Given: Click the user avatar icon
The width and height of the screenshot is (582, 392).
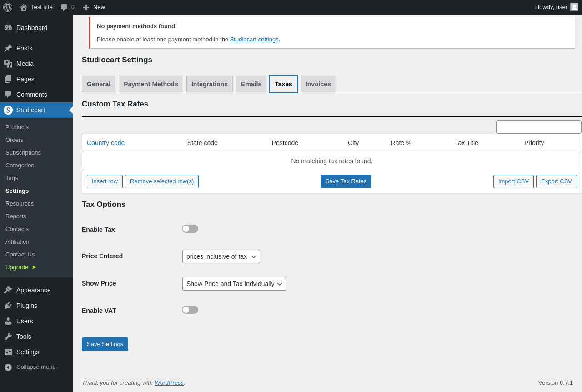Looking at the screenshot, I should tap(574, 7).
